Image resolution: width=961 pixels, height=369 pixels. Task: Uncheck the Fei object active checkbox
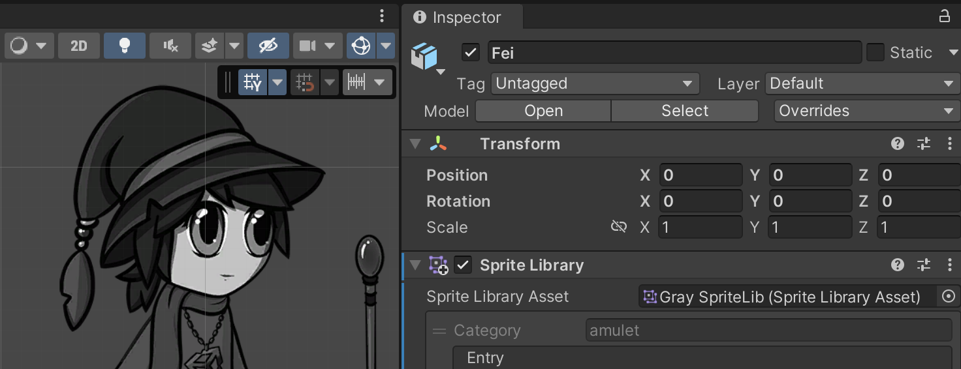[470, 53]
